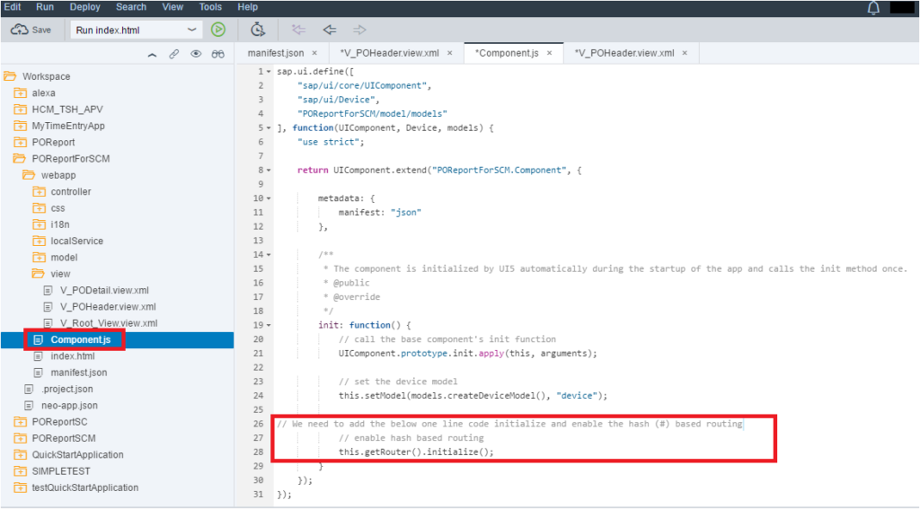Expand the css folder
The height and width of the screenshot is (509, 920).
[40, 207]
